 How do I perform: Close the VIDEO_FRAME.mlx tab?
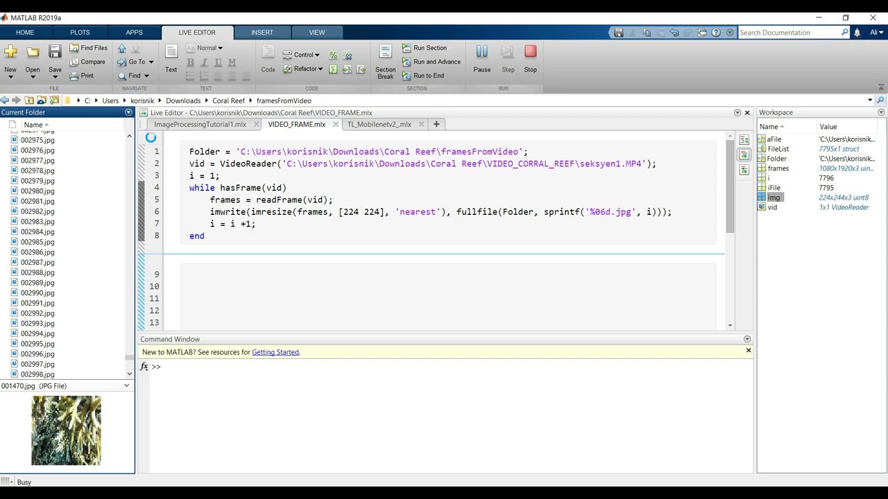(335, 125)
